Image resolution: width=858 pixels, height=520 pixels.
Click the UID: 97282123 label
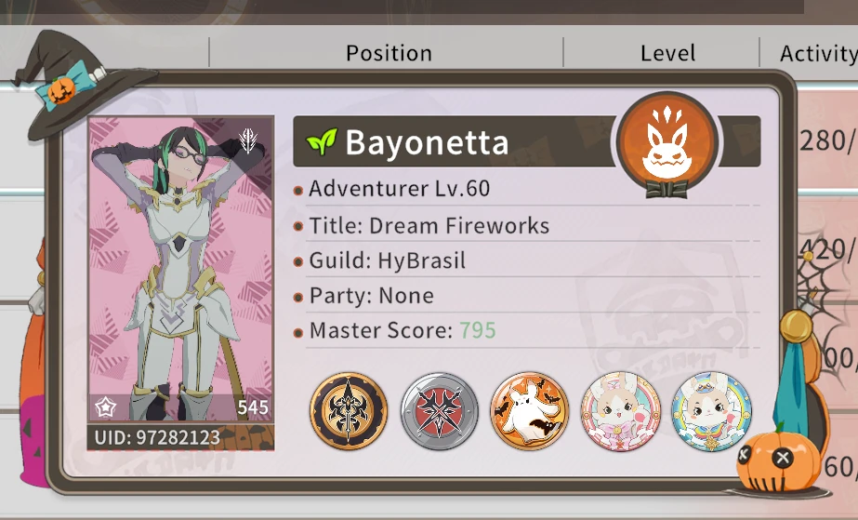click(157, 437)
